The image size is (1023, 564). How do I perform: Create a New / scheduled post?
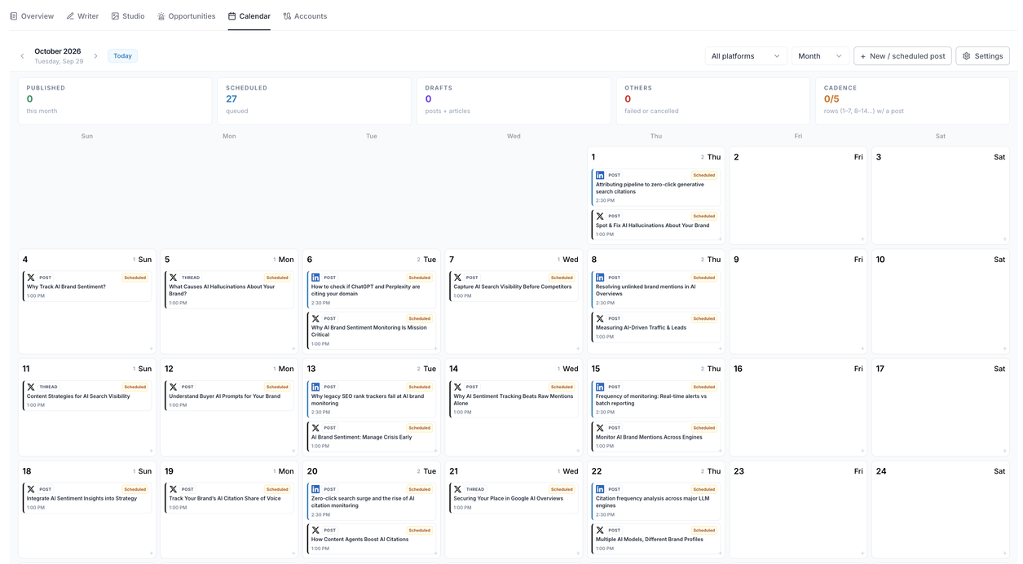click(902, 56)
